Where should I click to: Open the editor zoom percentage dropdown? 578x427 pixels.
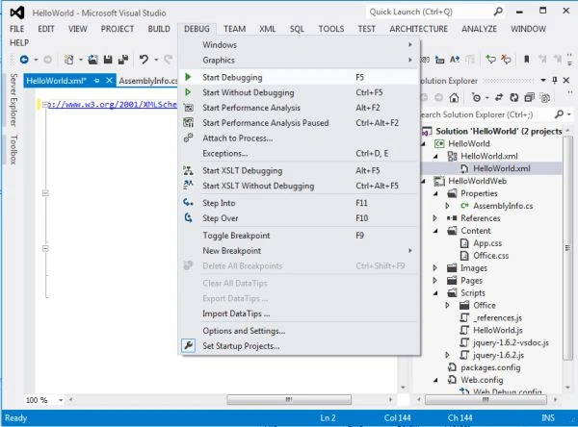coord(61,400)
